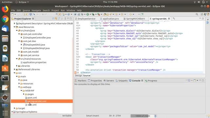Open Firefox from the dock
This screenshot has height=118, width=210.
click(5, 9)
